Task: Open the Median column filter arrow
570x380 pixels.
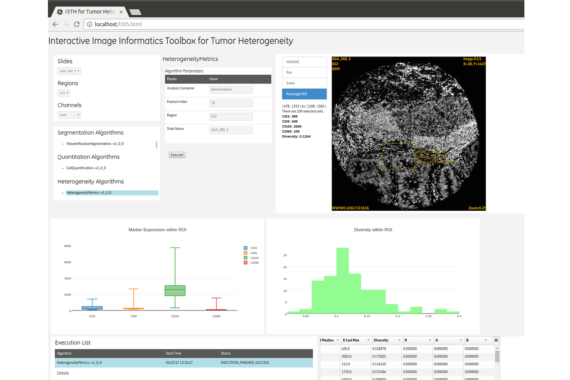Action: click(337, 340)
